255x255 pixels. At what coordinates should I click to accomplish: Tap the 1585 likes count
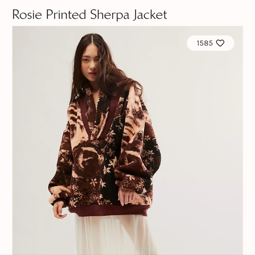coord(205,43)
